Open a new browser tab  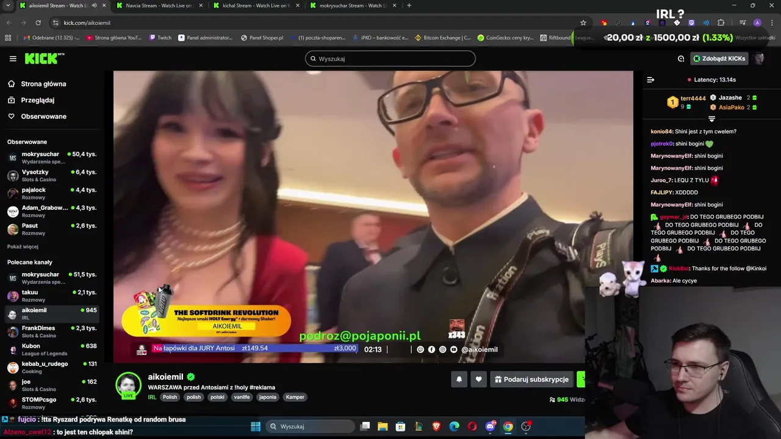tap(409, 5)
